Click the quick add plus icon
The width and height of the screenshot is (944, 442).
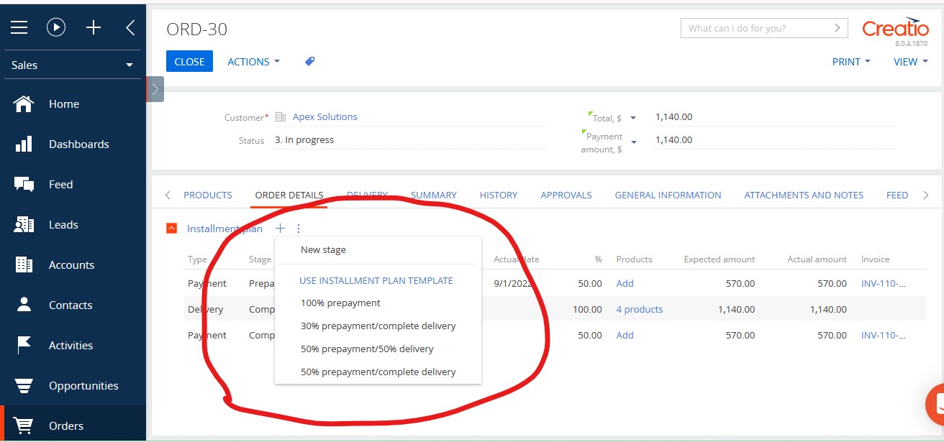click(94, 27)
